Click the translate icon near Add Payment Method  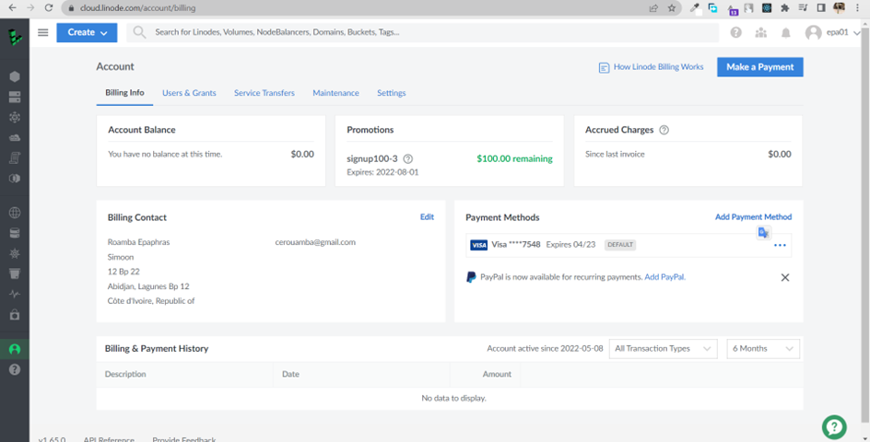(x=763, y=232)
